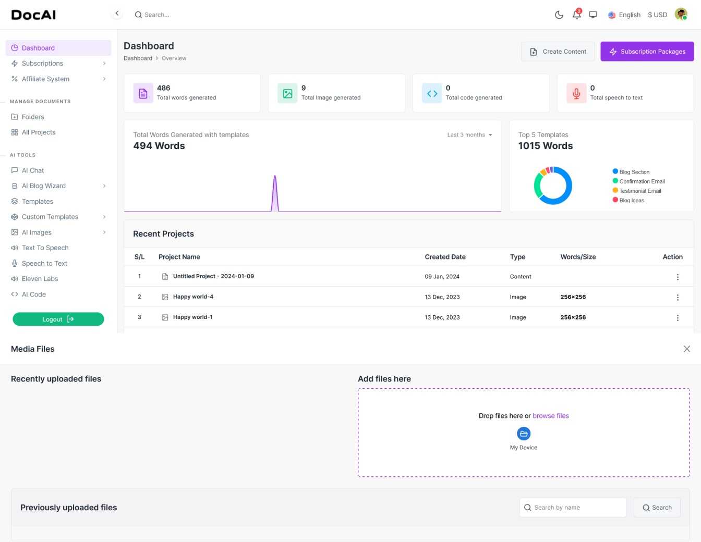Open the Last 3 months dropdown
701x542 pixels.
(x=469, y=135)
